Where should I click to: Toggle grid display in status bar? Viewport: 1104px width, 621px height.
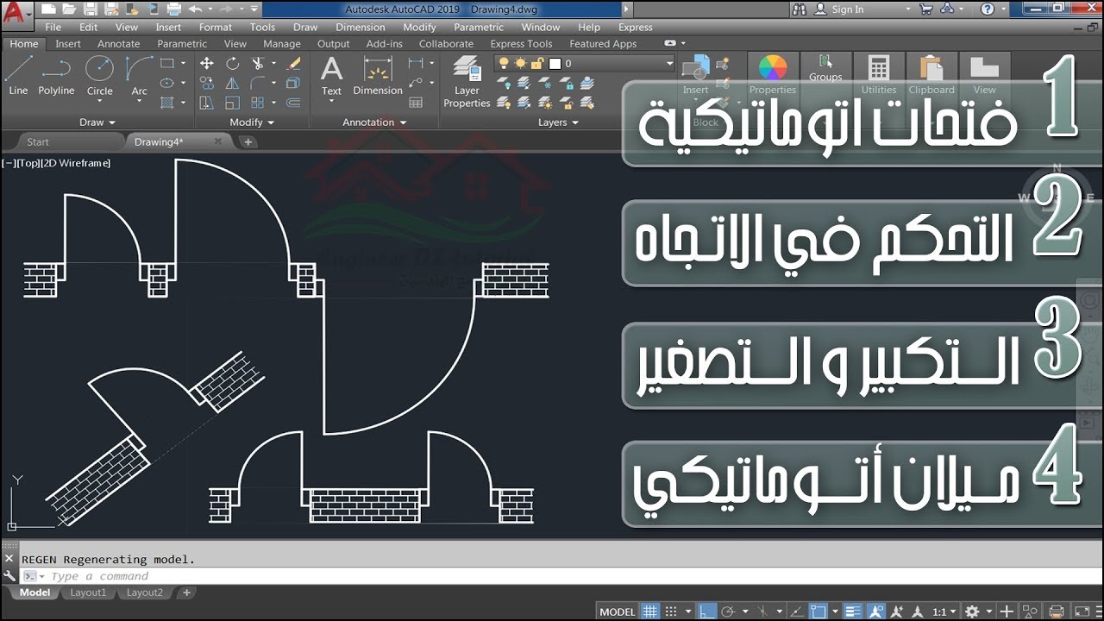[649, 612]
